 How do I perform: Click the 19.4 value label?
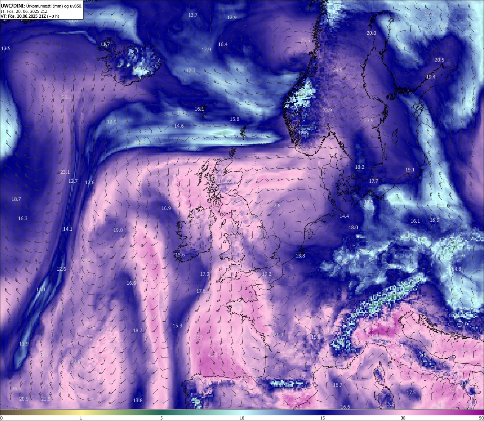[431, 77]
